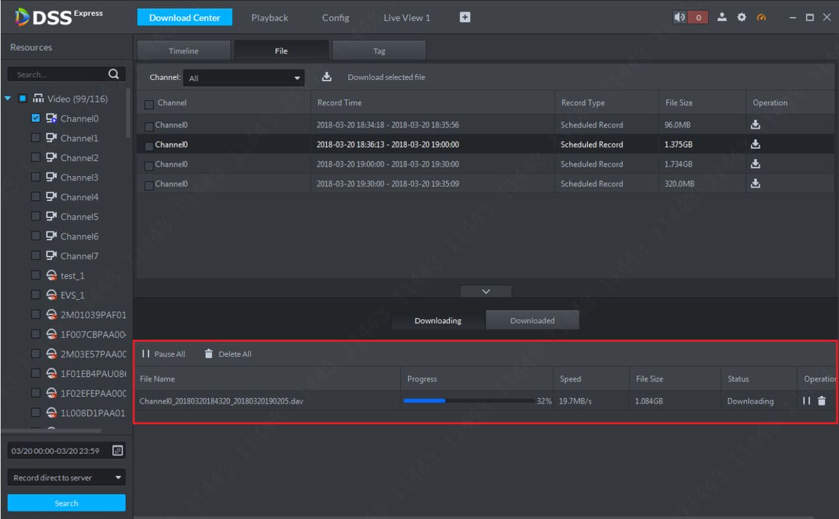
Task: Delete the downloading .dav file with trash icon
Action: coord(821,401)
